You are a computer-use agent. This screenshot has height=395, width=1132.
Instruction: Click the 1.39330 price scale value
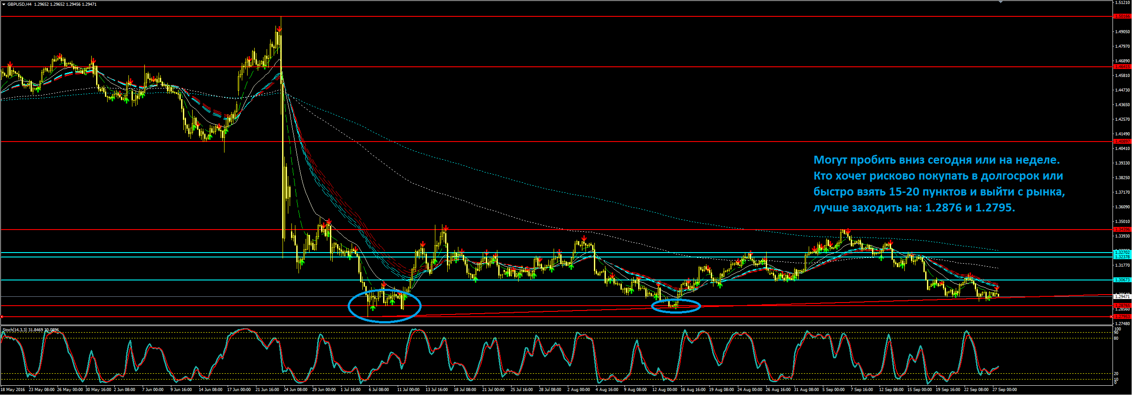1122,163
